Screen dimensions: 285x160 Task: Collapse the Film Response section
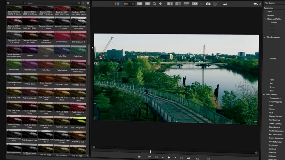click(265, 37)
